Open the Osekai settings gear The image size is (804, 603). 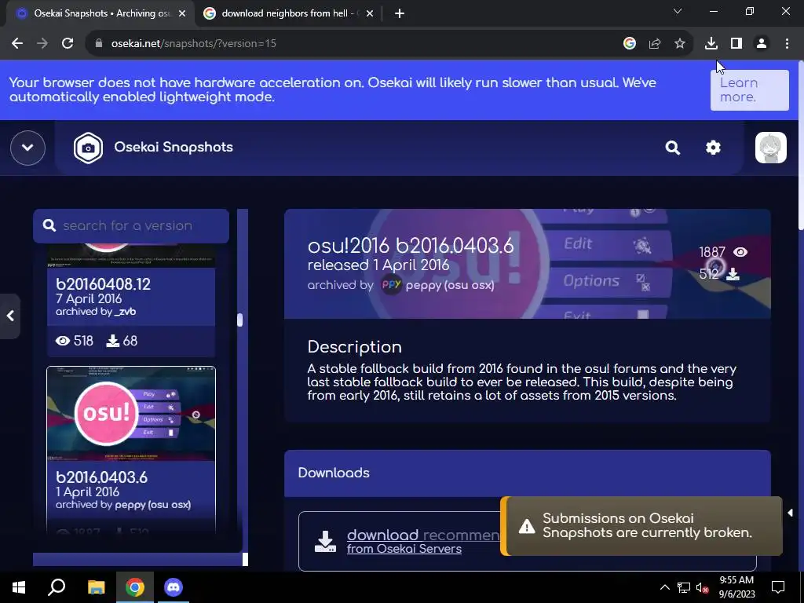coord(713,148)
